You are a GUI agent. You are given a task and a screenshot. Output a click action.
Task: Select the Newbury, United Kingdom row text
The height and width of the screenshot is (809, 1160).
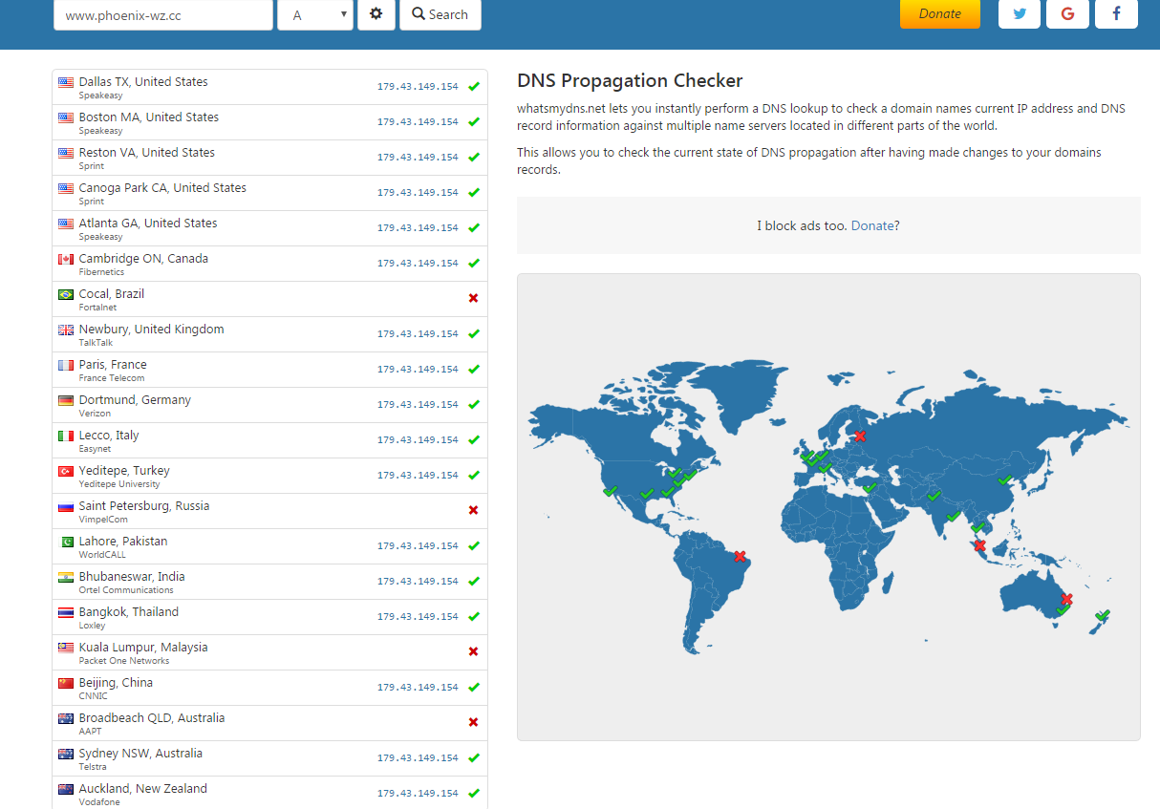pos(152,330)
